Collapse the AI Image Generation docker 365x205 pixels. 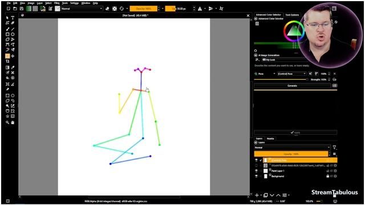(x=255, y=55)
